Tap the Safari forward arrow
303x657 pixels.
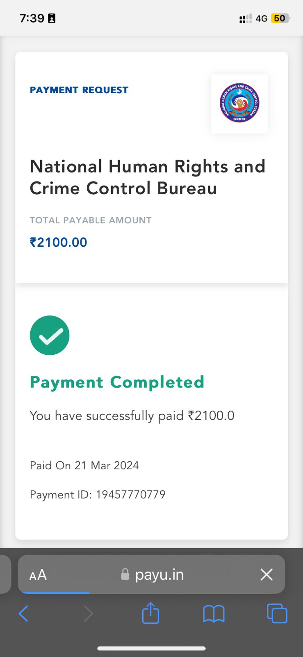[88, 614]
